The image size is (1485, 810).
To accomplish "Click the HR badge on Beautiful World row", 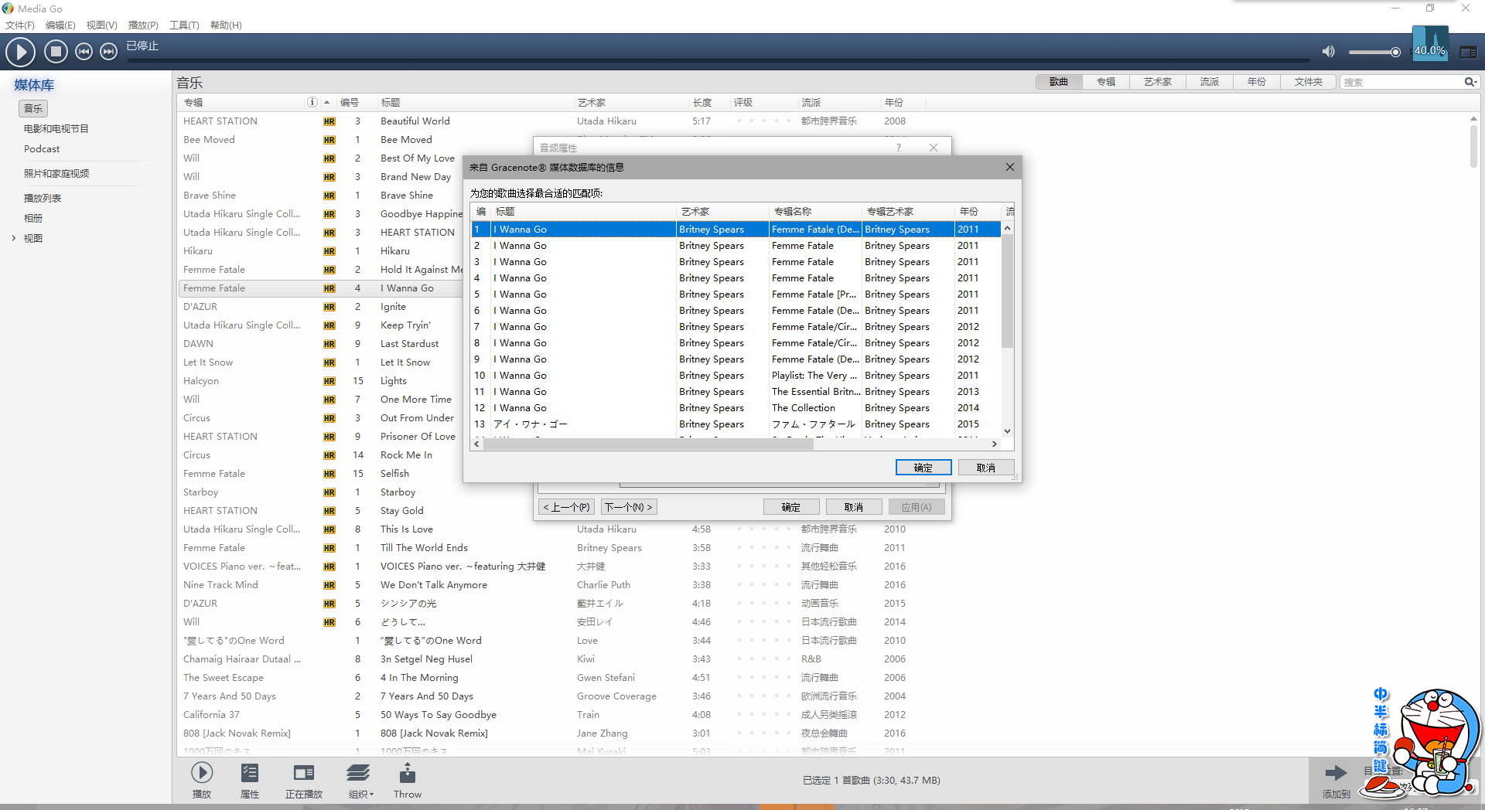I will [x=329, y=121].
